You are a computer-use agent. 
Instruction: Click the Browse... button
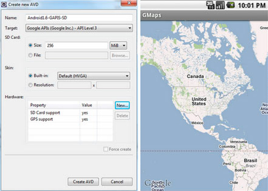[120, 55]
